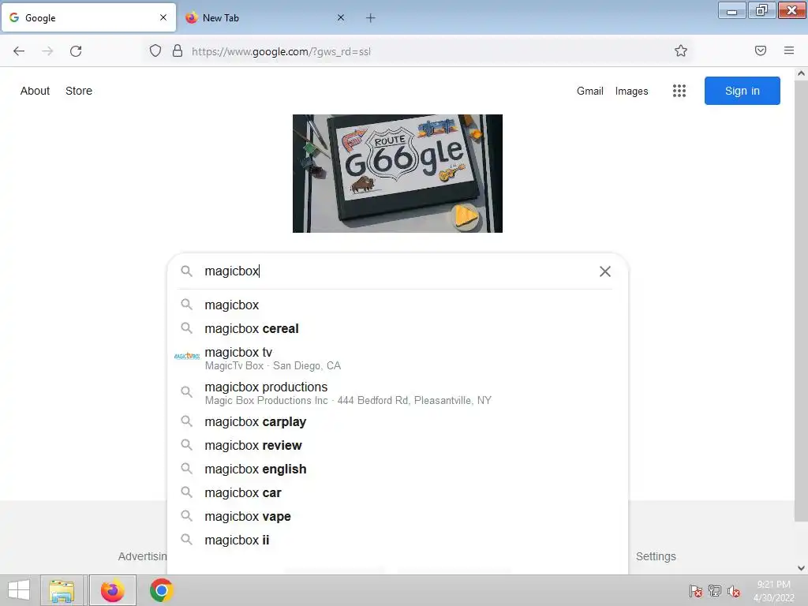Close the Google tab
Image resolution: width=808 pixels, height=606 pixels.
click(163, 17)
